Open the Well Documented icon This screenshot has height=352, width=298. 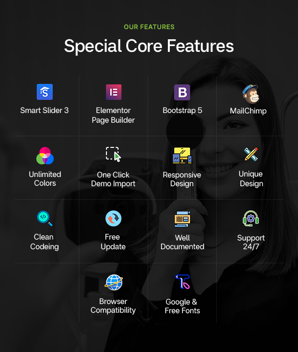182,219
